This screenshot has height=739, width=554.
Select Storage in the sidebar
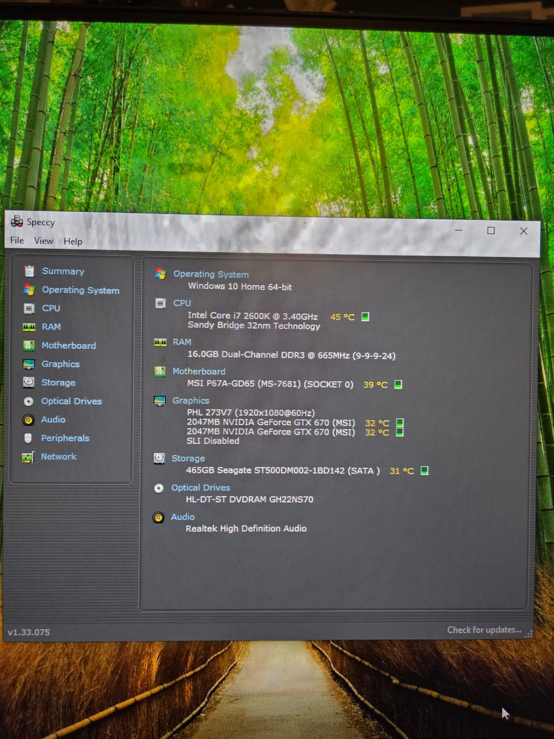[x=58, y=382]
